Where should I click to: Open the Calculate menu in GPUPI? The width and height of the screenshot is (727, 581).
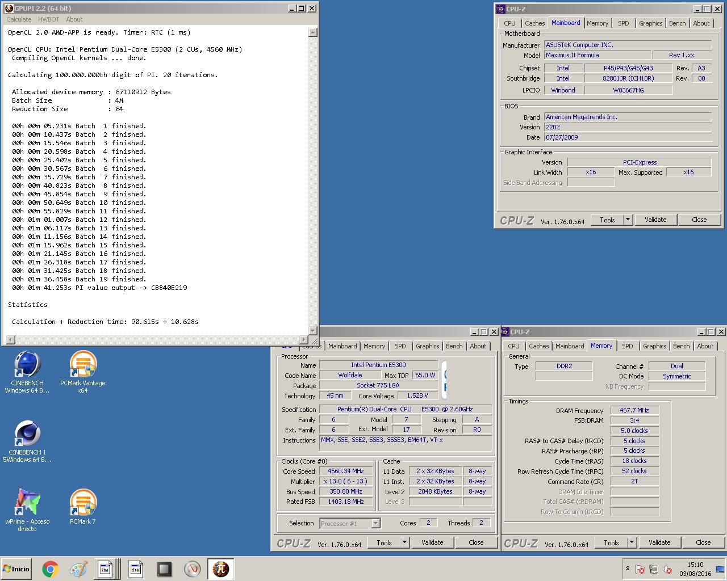tap(19, 19)
